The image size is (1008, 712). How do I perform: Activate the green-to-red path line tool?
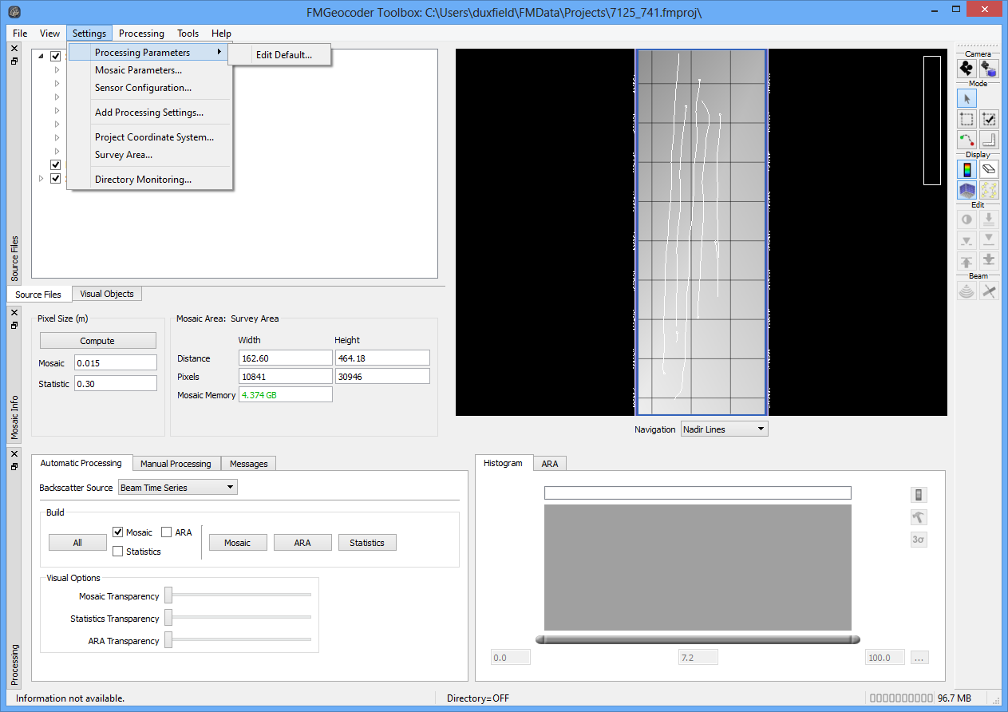967,140
